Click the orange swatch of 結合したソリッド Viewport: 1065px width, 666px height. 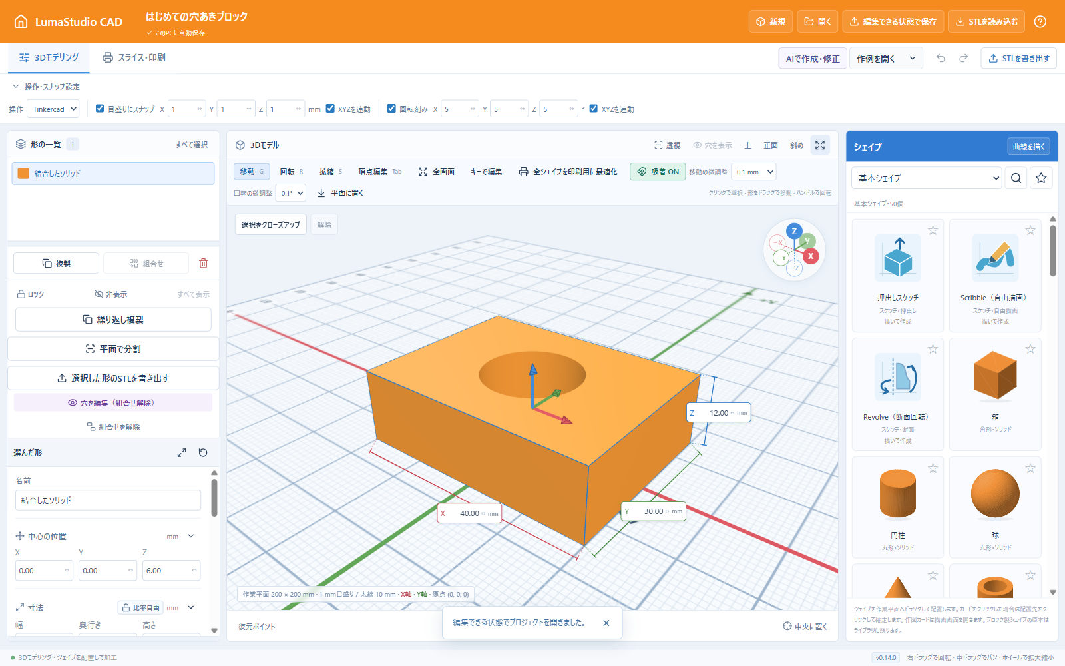point(23,173)
